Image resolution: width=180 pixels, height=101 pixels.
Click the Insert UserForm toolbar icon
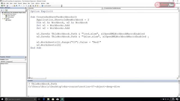point(4,6)
